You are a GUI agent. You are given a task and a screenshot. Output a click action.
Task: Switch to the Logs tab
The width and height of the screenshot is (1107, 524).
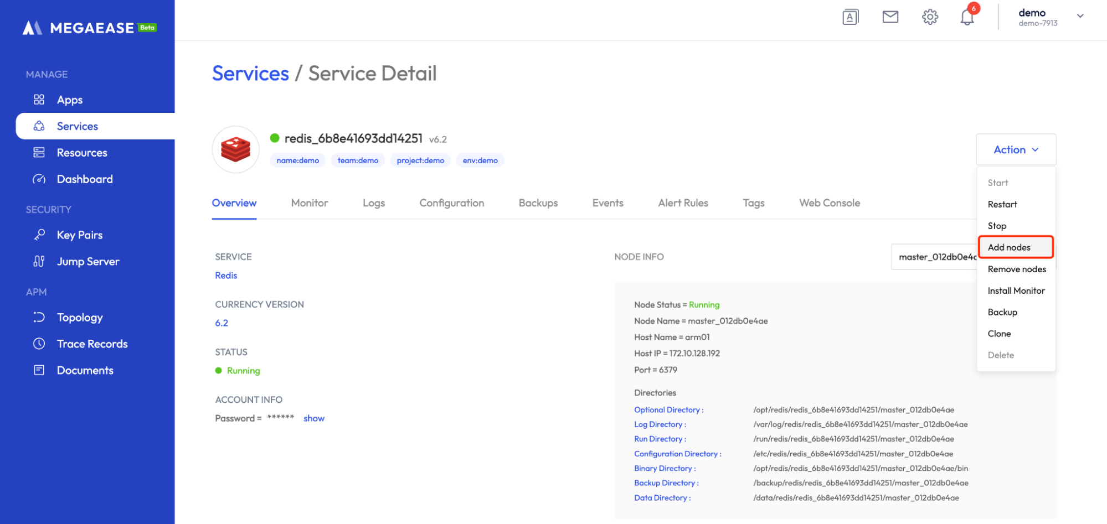point(374,203)
